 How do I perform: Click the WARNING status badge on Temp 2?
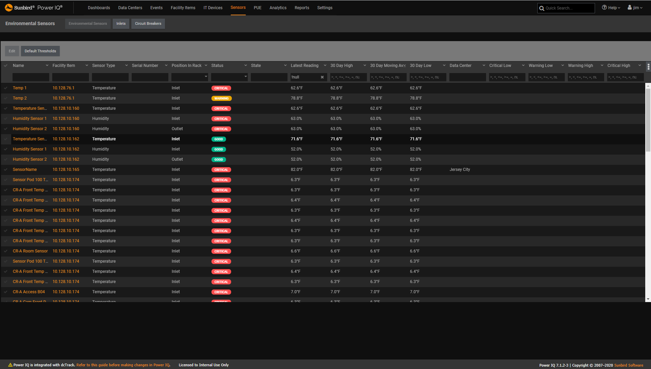(x=221, y=98)
